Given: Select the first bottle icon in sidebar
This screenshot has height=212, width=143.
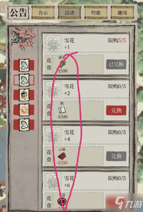Looking at the screenshot, I should click(x=24, y=65).
